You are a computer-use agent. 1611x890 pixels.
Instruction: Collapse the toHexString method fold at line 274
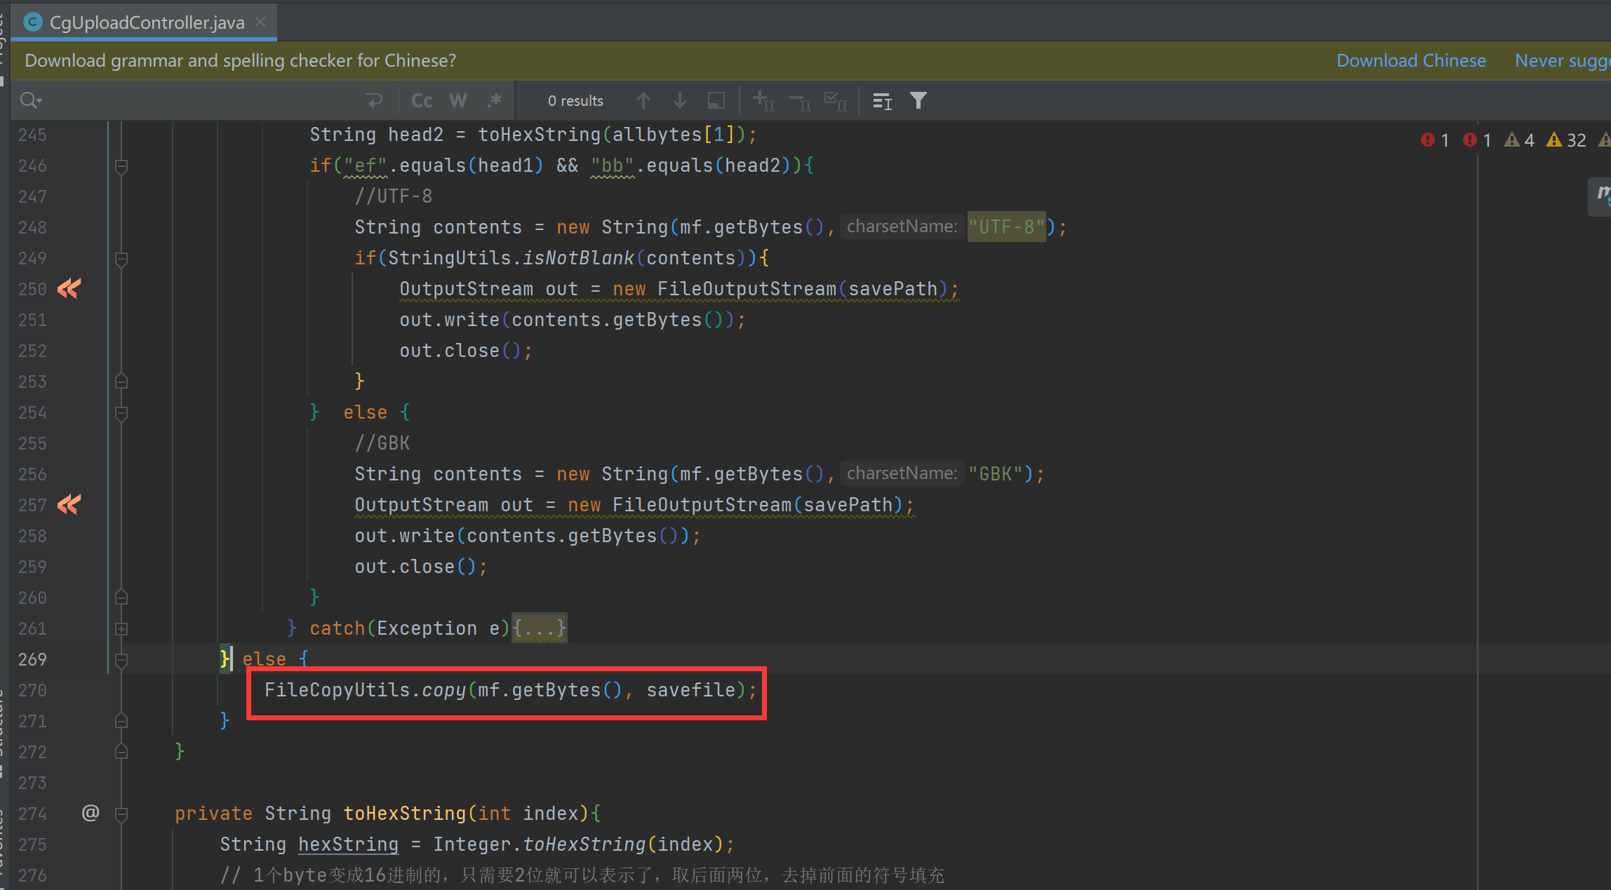tap(121, 814)
